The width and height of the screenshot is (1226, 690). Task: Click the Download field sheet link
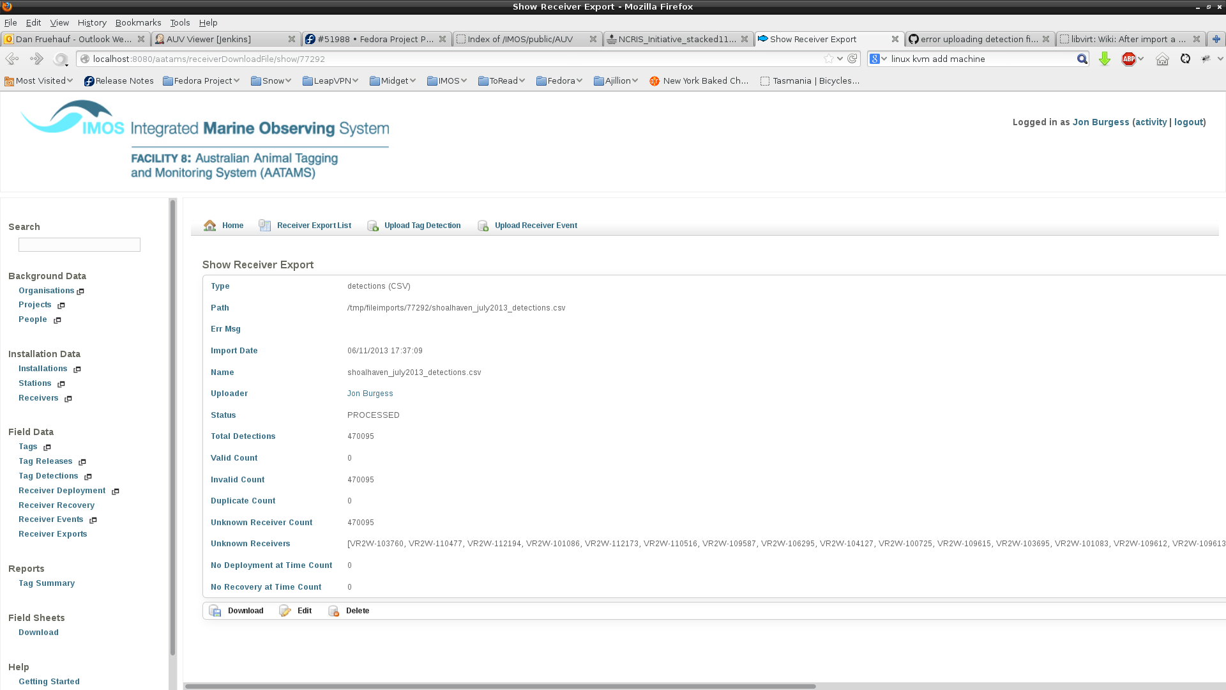(38, 632)
